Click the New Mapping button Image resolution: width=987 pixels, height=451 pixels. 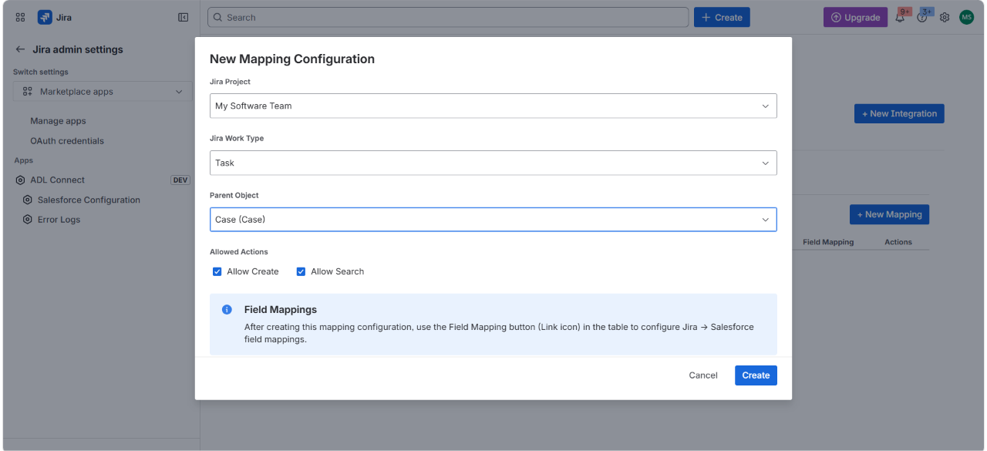pos(889,214)
